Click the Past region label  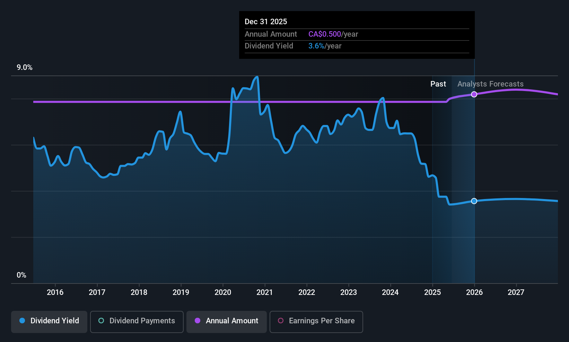pyautogui.click(x=438, y=84)
